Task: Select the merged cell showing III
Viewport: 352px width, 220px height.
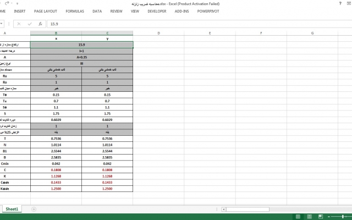Action: click(x=82, y=64)
